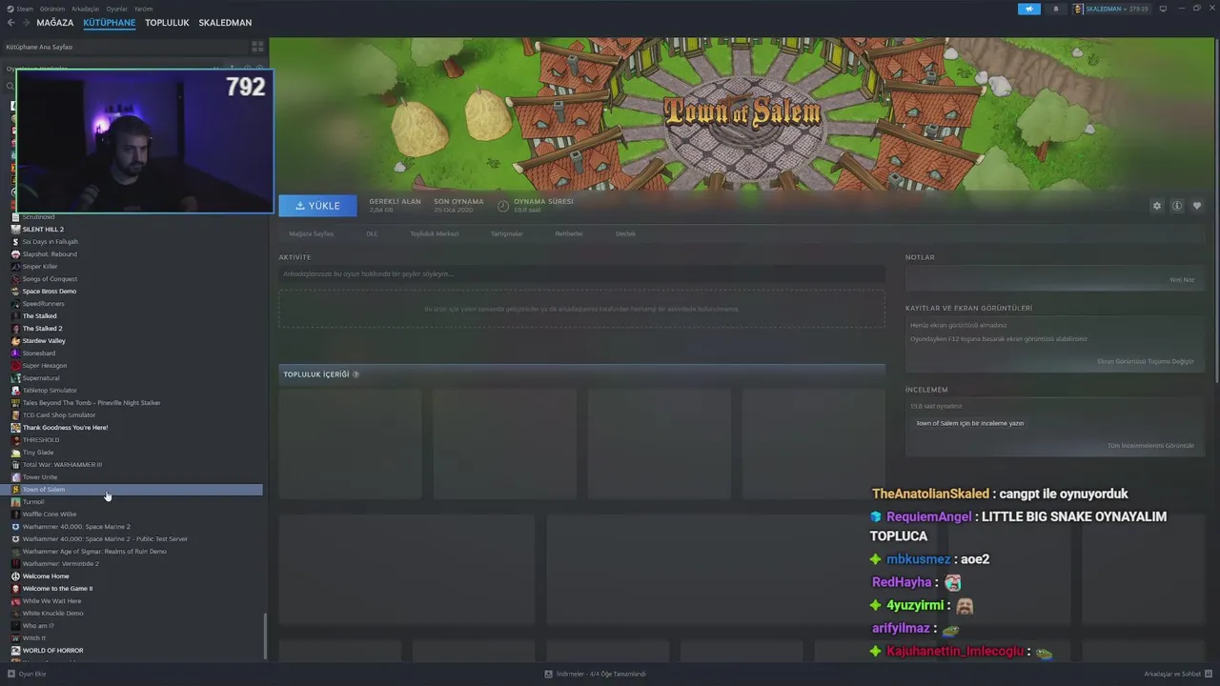Click the Welcome to the Game II icon

coord(15,589)
